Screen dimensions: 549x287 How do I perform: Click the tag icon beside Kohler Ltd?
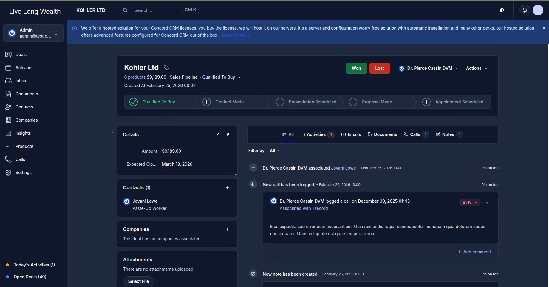(166, 68)
